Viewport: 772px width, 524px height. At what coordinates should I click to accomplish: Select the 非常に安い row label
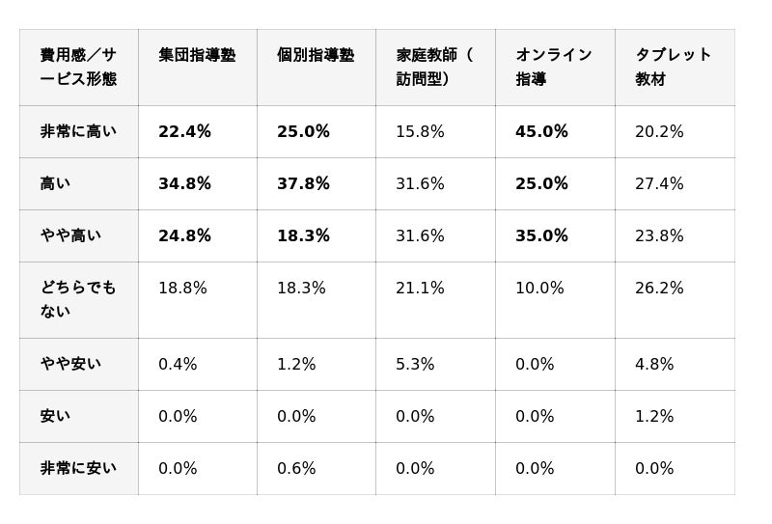(x=78, y=469)
